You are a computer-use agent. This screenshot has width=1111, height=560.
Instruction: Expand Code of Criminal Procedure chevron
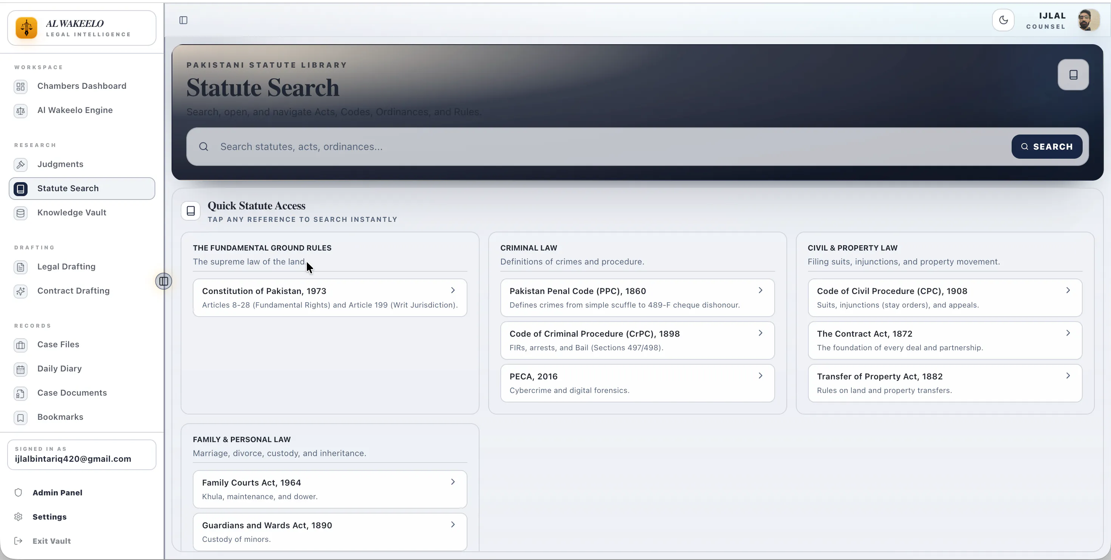coord(760,333)
